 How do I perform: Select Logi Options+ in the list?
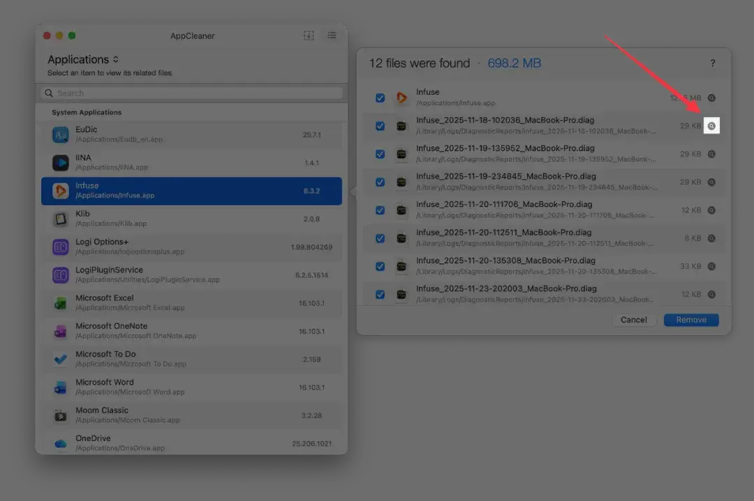(191, 247)
